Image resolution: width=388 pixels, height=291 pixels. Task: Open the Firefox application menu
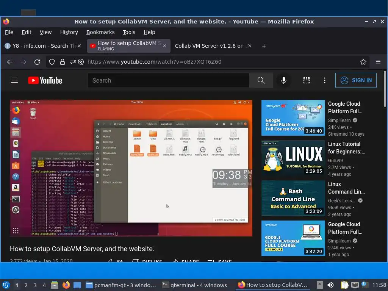click(378, 62)
